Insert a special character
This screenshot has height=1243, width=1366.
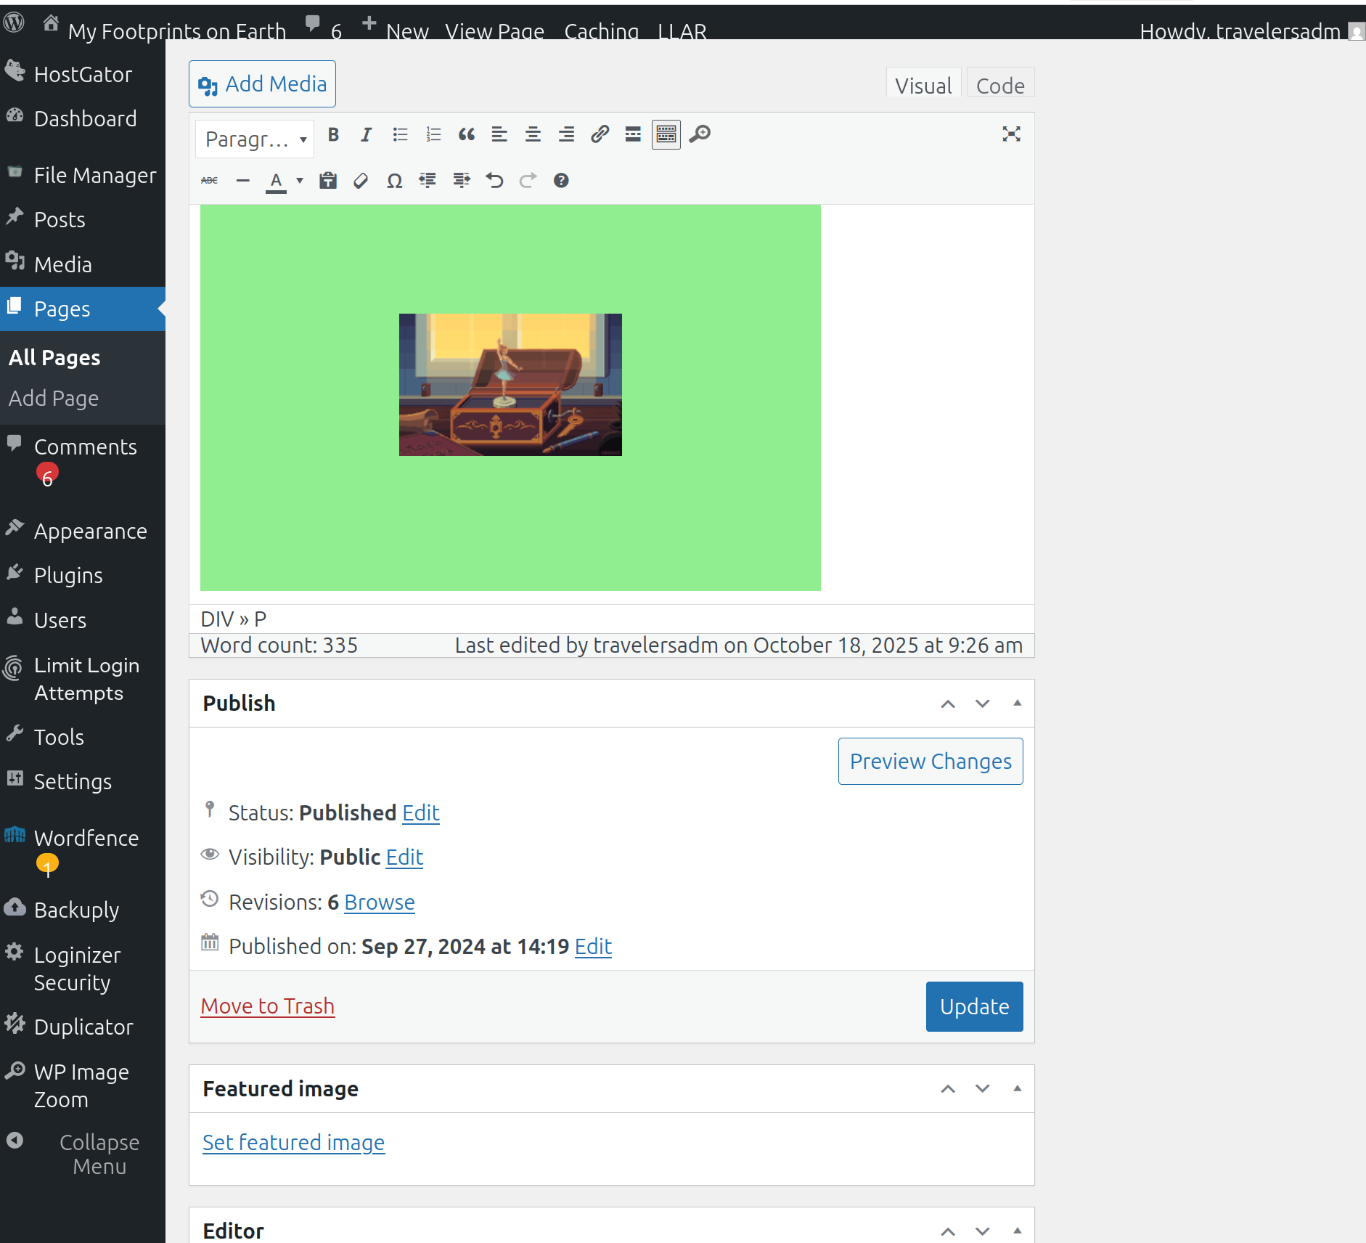click(x=394, y=181)
